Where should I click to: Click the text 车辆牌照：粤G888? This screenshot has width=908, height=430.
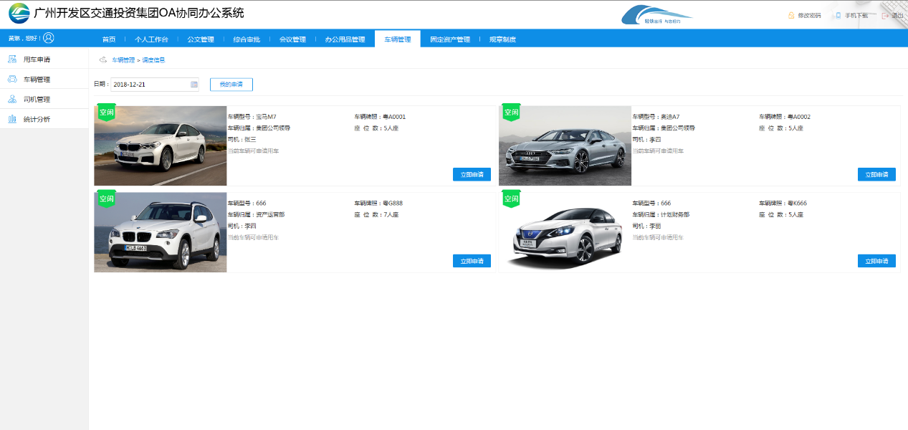[x=378, y=204]
